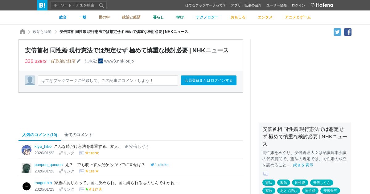Open the 学び category

pyautogui.click(x=180, y=17)
